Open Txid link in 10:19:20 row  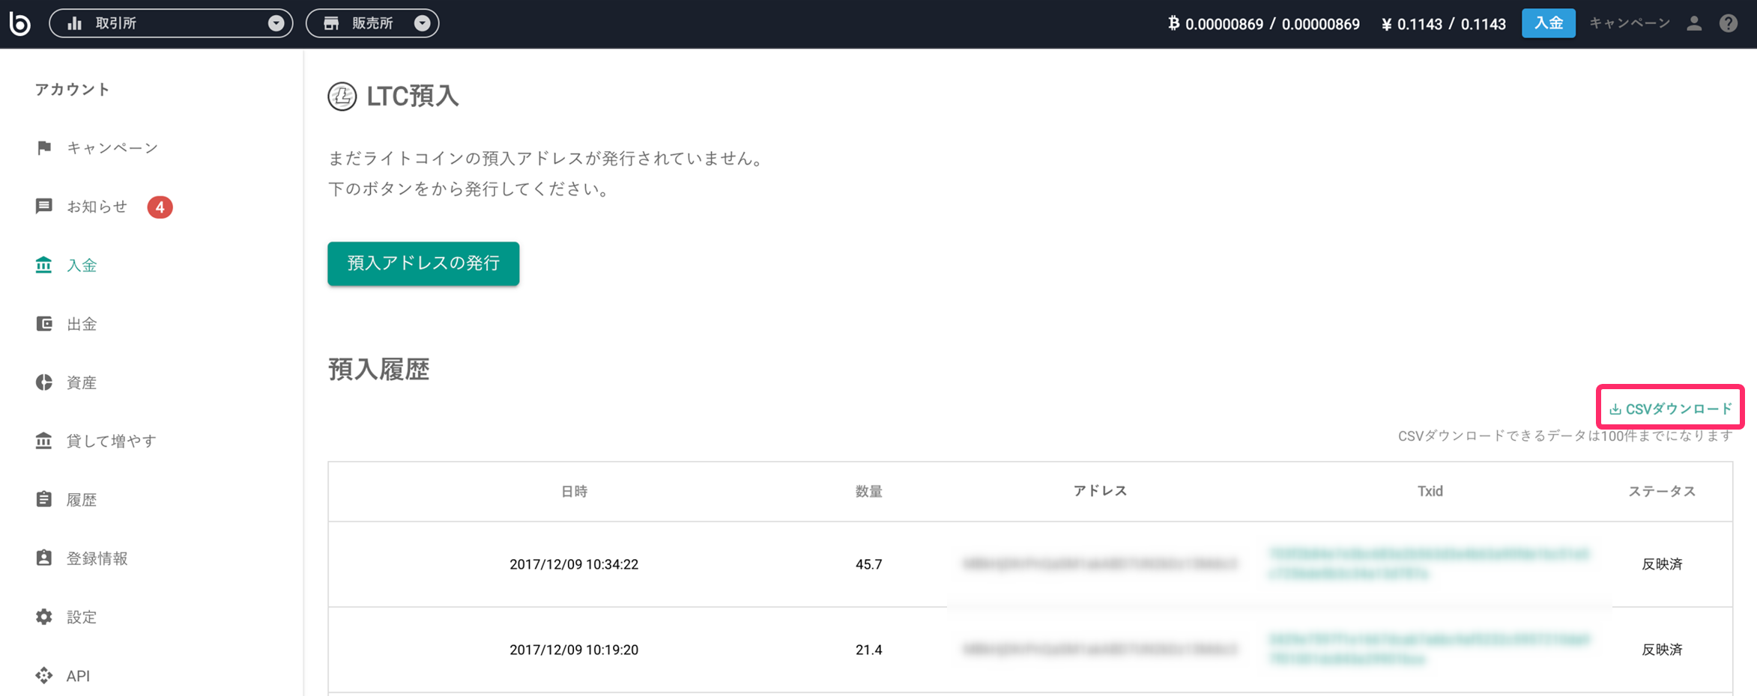pyautogui.click(x=1429, y=649)
